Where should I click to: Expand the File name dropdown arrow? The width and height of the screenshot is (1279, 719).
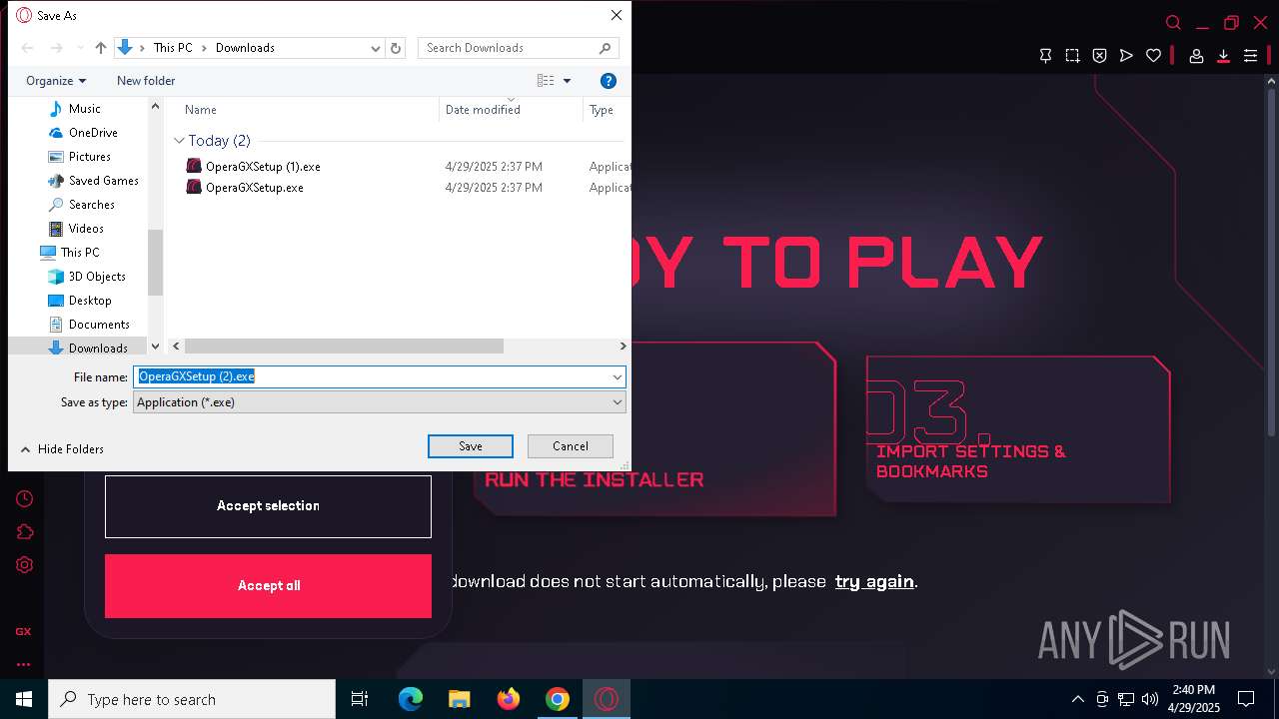coord(618,377)
